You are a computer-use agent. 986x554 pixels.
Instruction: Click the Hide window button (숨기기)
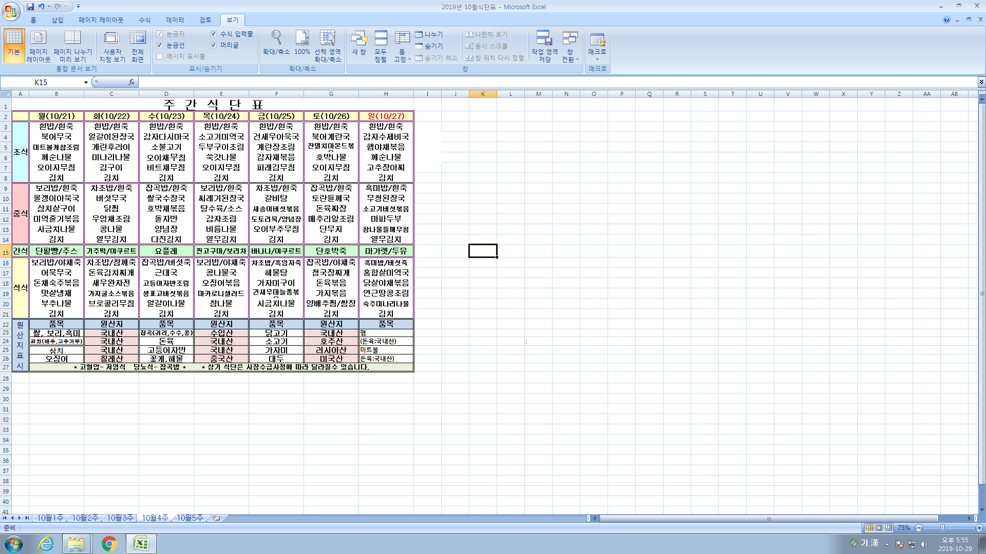click(x=429, y=46)
